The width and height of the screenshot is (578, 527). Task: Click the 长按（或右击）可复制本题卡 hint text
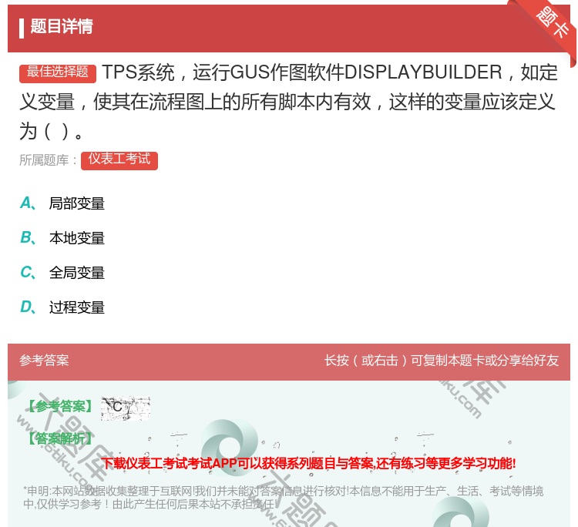tap(442, 361)
